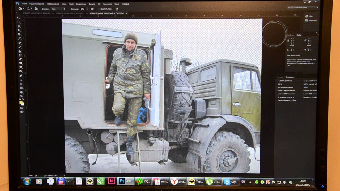This screenshot has height=191, width=340.
Task: Select the Rectangular Marquee tool
Action: (x=19, y=22)
